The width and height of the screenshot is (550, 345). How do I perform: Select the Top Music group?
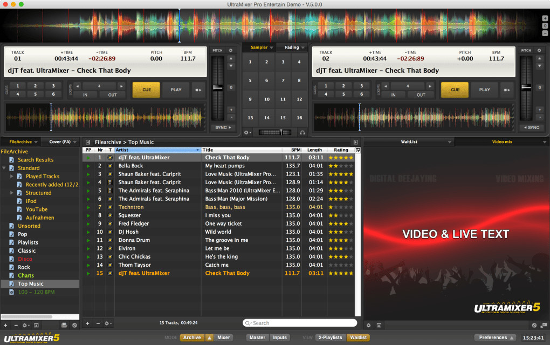tap(40, 284)
